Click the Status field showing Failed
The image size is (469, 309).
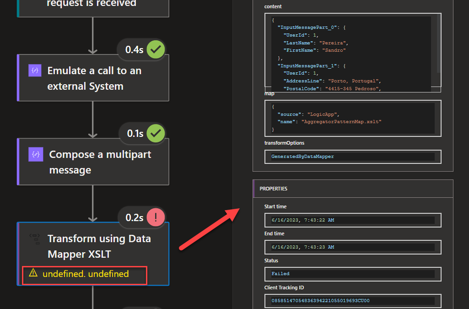(353, 274)
